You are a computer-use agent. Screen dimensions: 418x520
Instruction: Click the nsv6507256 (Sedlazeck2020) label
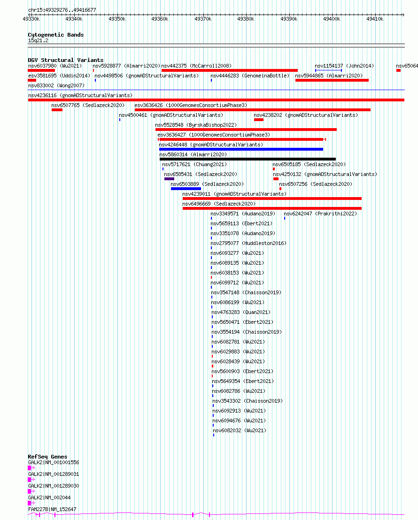click(x=316, y=184)
